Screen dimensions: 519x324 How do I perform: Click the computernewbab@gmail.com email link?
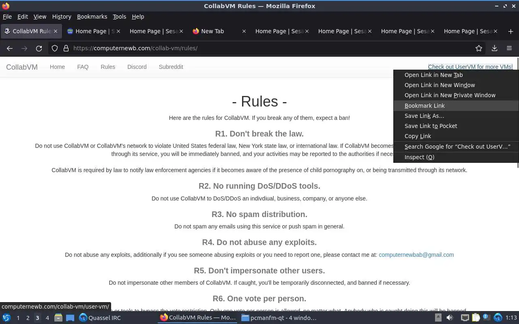pos(416,255)
